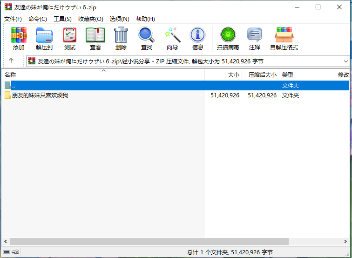Click status bar total 总计 1 个文件夹 text
This screenshot has height=258, width=352.
pyautogui.click(x=230, y=252)
